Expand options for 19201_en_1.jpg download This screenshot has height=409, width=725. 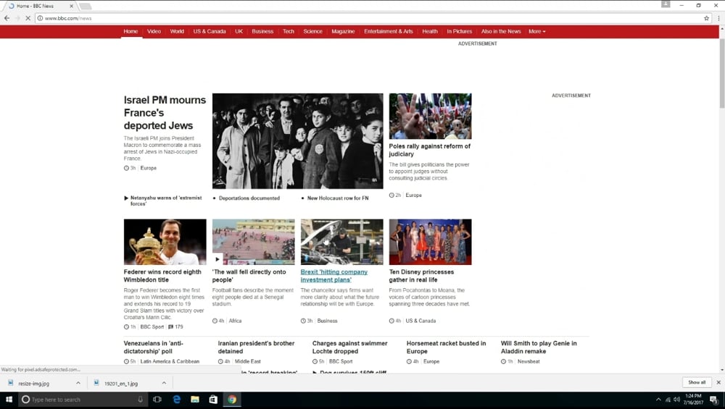164,383
